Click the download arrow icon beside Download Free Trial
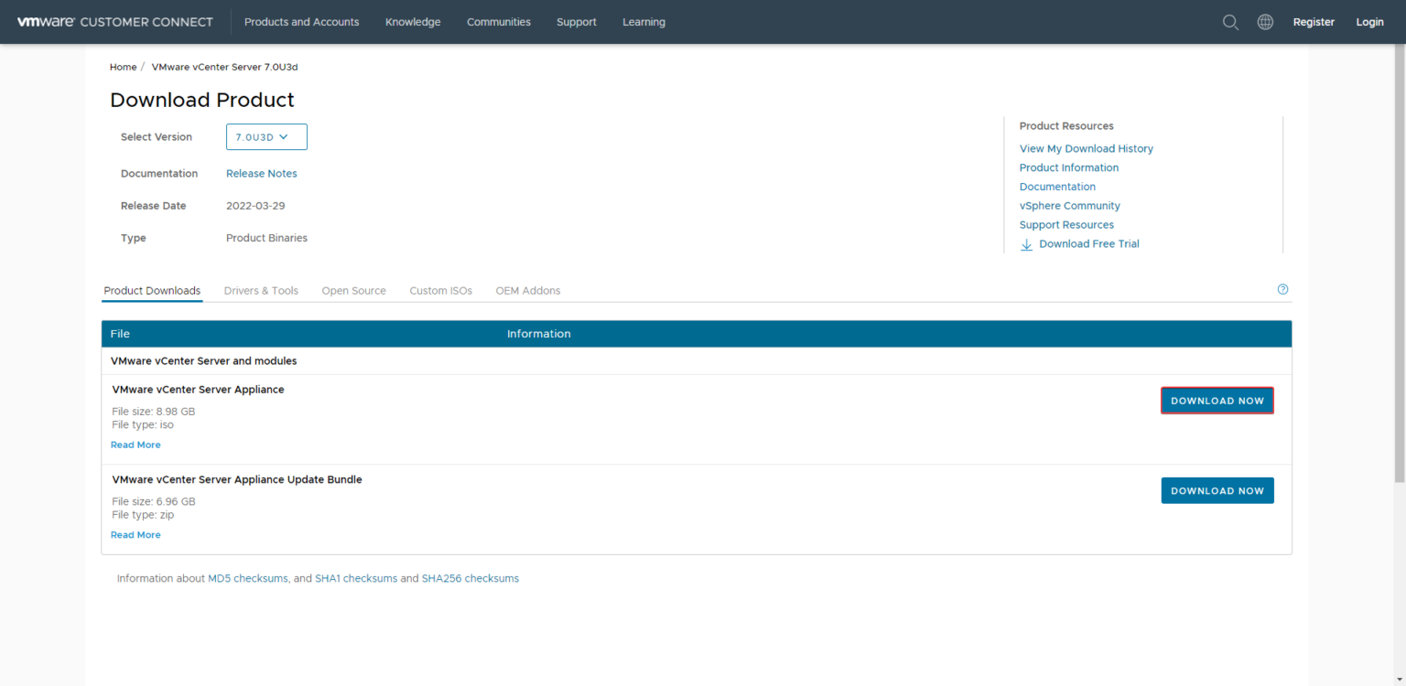Image resolution: width=1406 pixels, height=686 pixels. (x=1026, y=244)
